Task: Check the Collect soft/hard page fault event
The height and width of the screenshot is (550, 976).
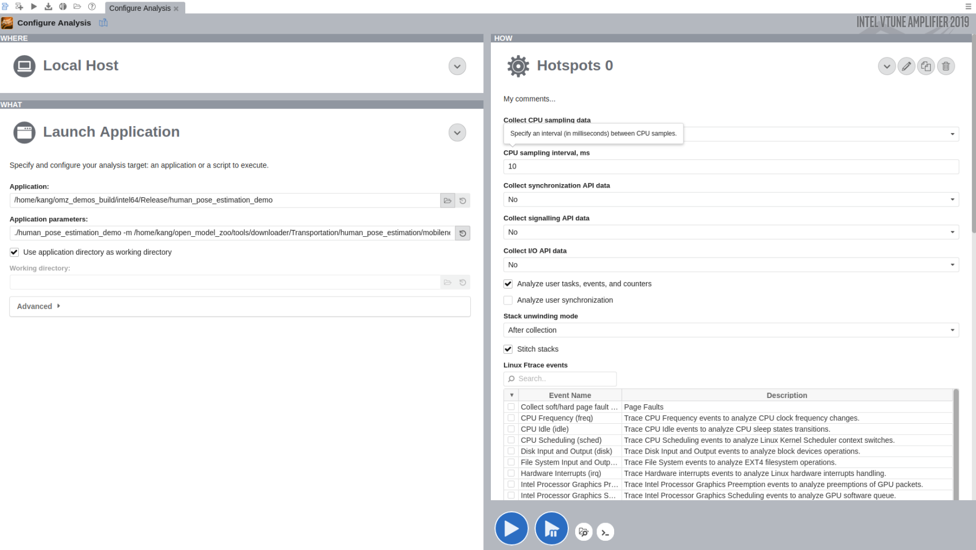Action: [x=511, y=407]
